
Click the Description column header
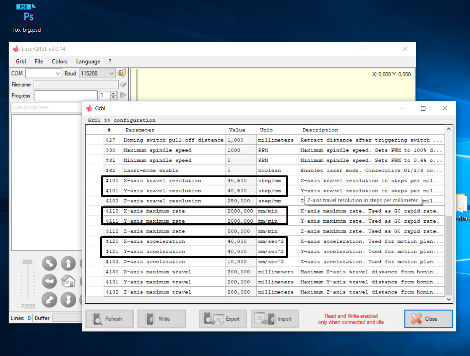coord(372,130)
